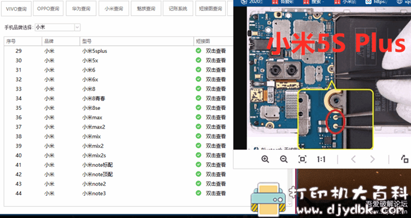Zoom out on the viewer image

[284, 159]
